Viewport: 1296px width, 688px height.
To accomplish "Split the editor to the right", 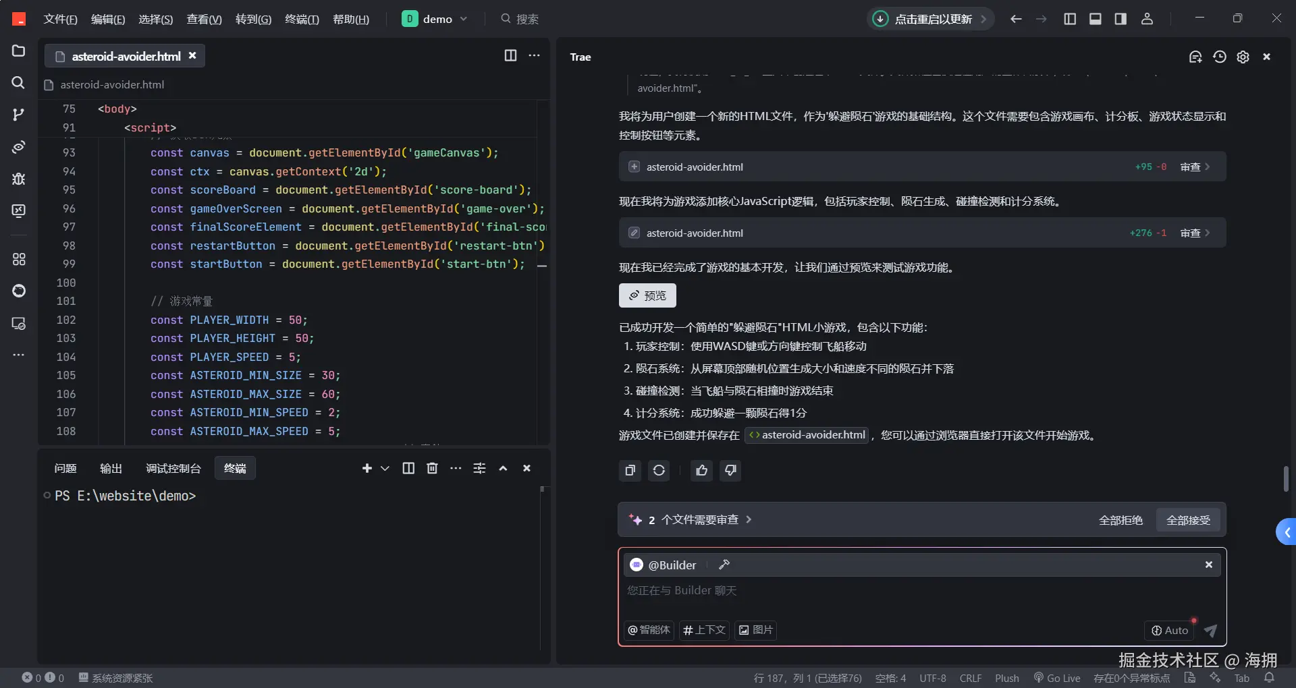I will click(x=510, y=56).
